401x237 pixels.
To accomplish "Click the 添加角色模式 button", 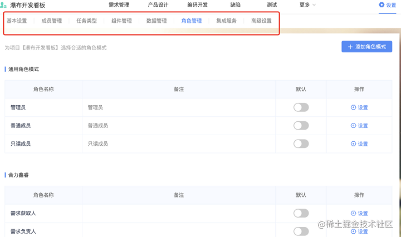I will 366,47.
